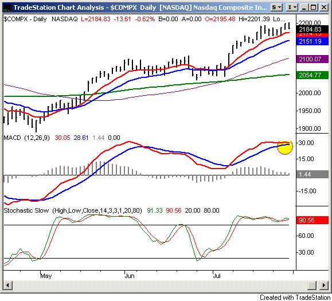Click the Jun label on time axis
The height and width of the screenshot is (301, 332).
pyautogui.click(x=130, y=276)
